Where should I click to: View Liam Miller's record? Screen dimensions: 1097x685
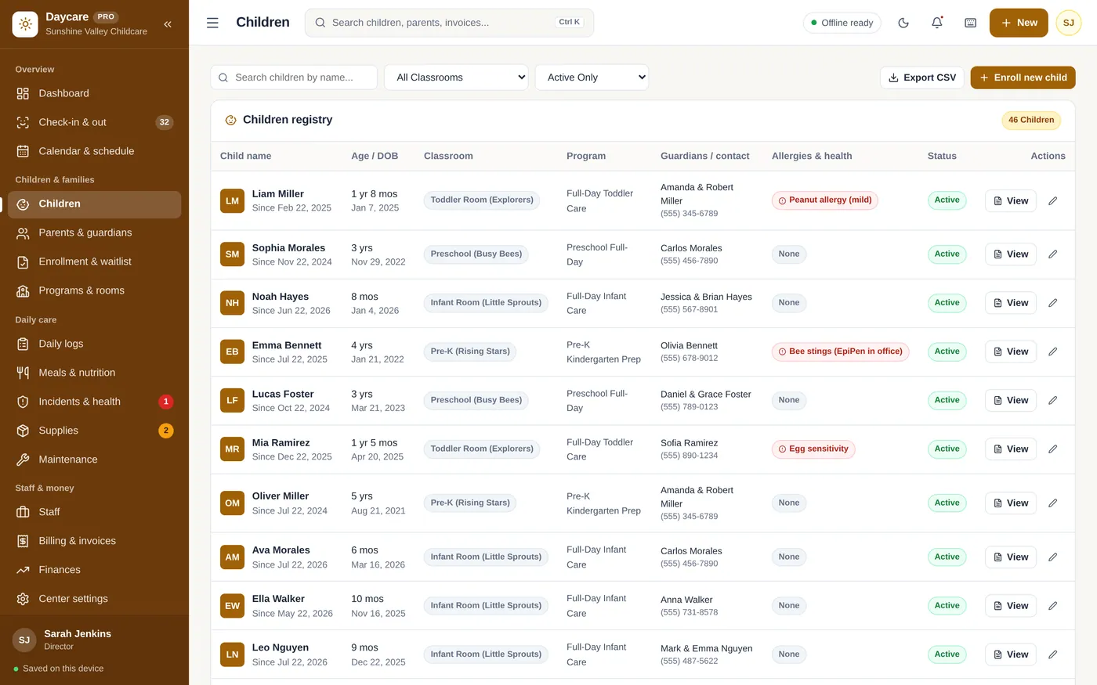[1011, 201]
